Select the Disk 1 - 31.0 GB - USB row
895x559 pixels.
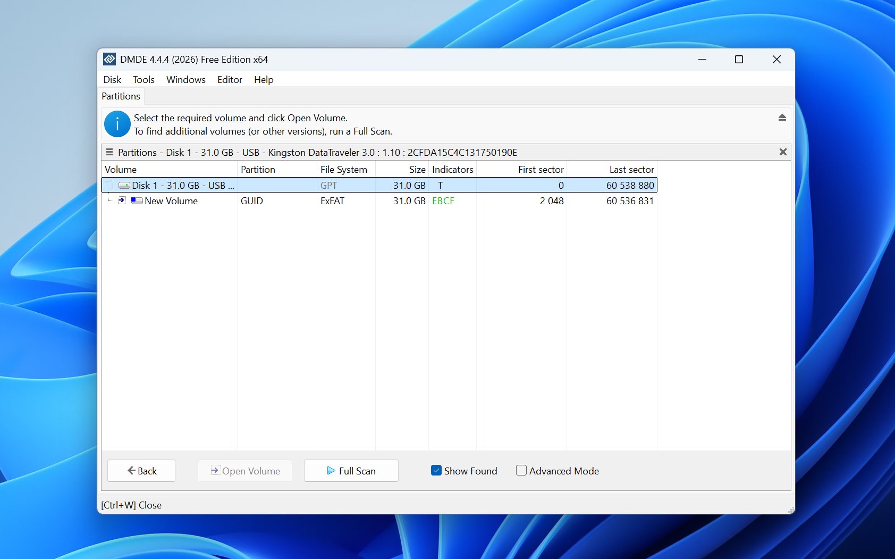pyautogui.click(x=379, y=185)
